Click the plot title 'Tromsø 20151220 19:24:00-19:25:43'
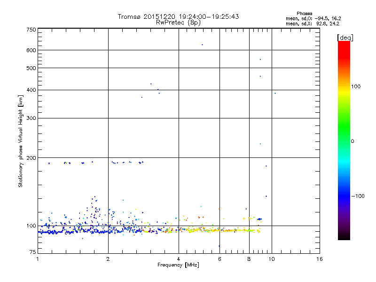 tap(178, 16)
